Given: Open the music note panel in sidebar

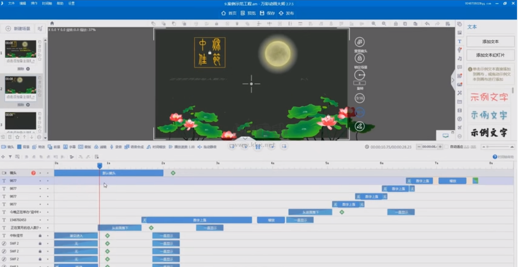Looking at the screenshot, I should tap(459, 59).
